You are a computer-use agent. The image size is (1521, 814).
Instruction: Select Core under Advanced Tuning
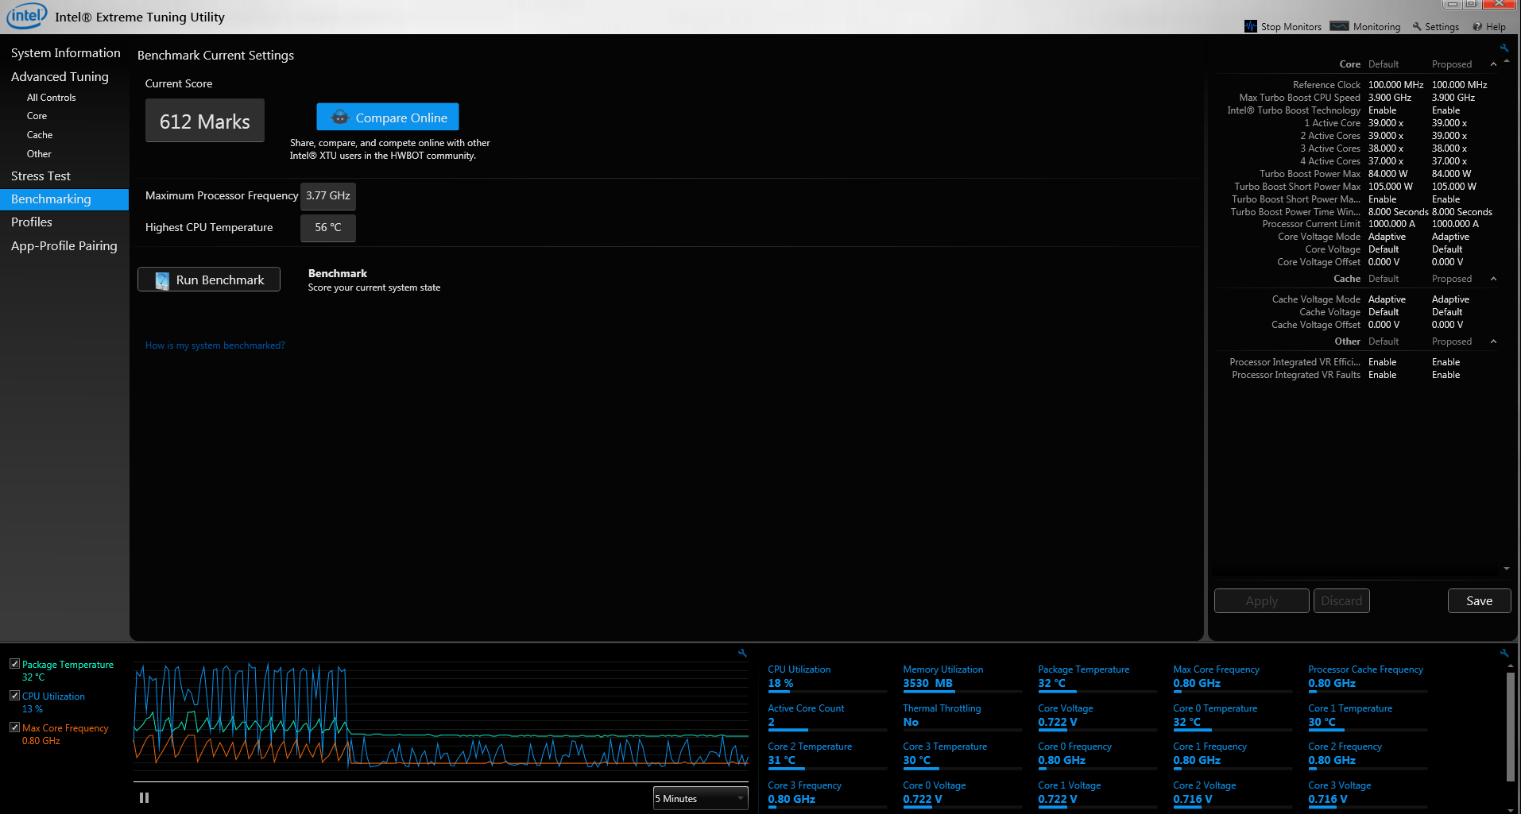37,116
